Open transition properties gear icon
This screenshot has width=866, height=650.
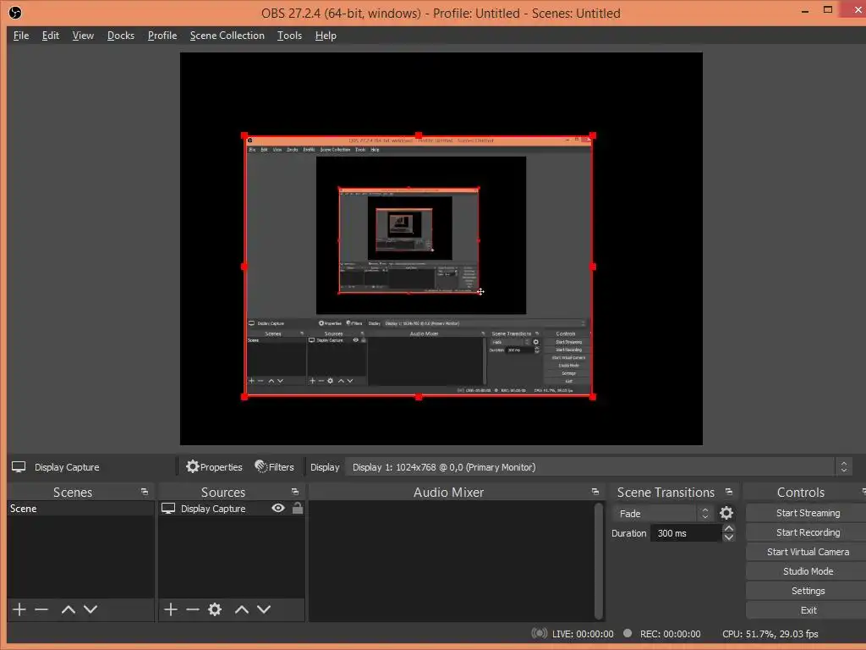(x=726, y=514)
